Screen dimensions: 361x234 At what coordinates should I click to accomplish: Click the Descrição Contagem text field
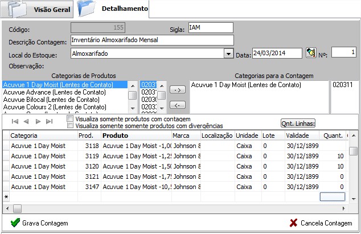[151, 40]
